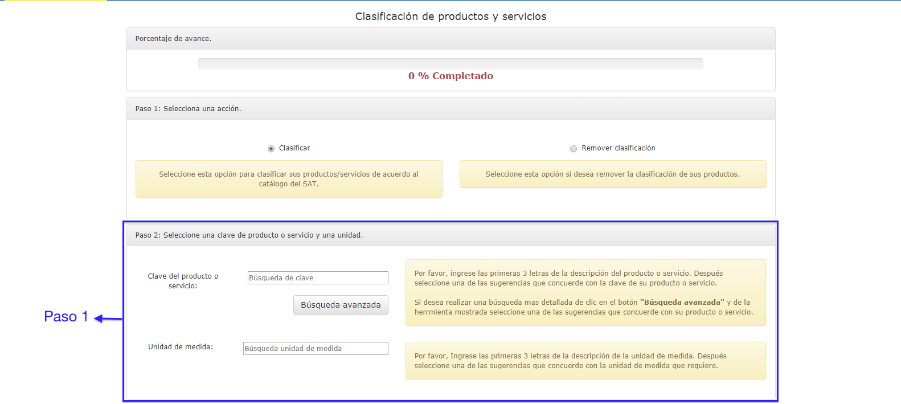The image size is (901, 404).
Task: Click the blue Paso 1 annotation text
Action: (x=66, y=317)
